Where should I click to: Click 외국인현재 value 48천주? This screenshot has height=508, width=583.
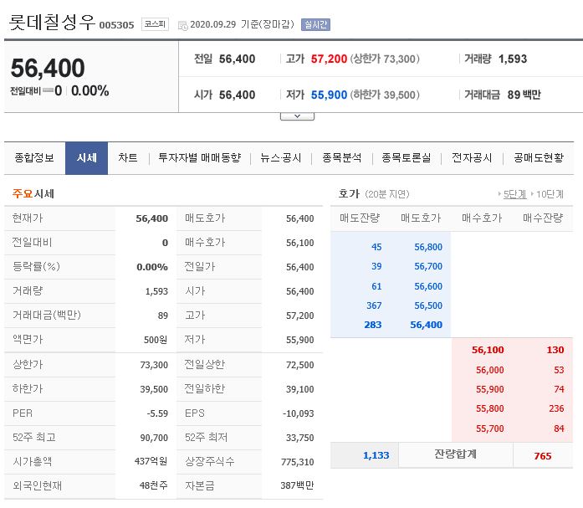[x=154, y=485]
